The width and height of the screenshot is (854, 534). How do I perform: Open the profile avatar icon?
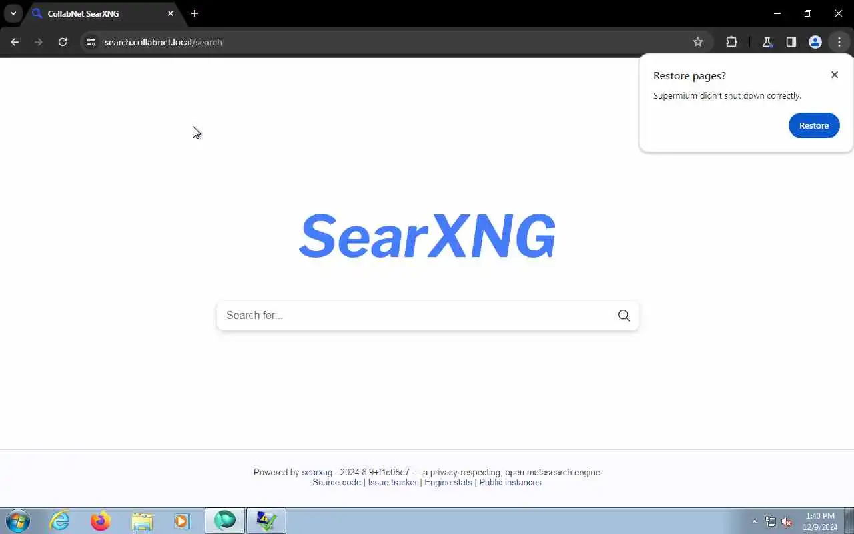(x=815, y=42)
